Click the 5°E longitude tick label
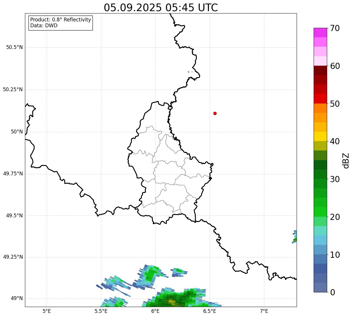Image resolution: width=353 pixels, height=317 pixels. pyautogui.click(x=47, y=311)
